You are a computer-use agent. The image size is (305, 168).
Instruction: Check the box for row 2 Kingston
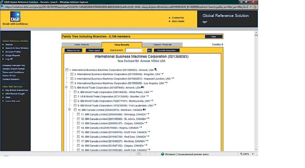click(x=72, y=74)
